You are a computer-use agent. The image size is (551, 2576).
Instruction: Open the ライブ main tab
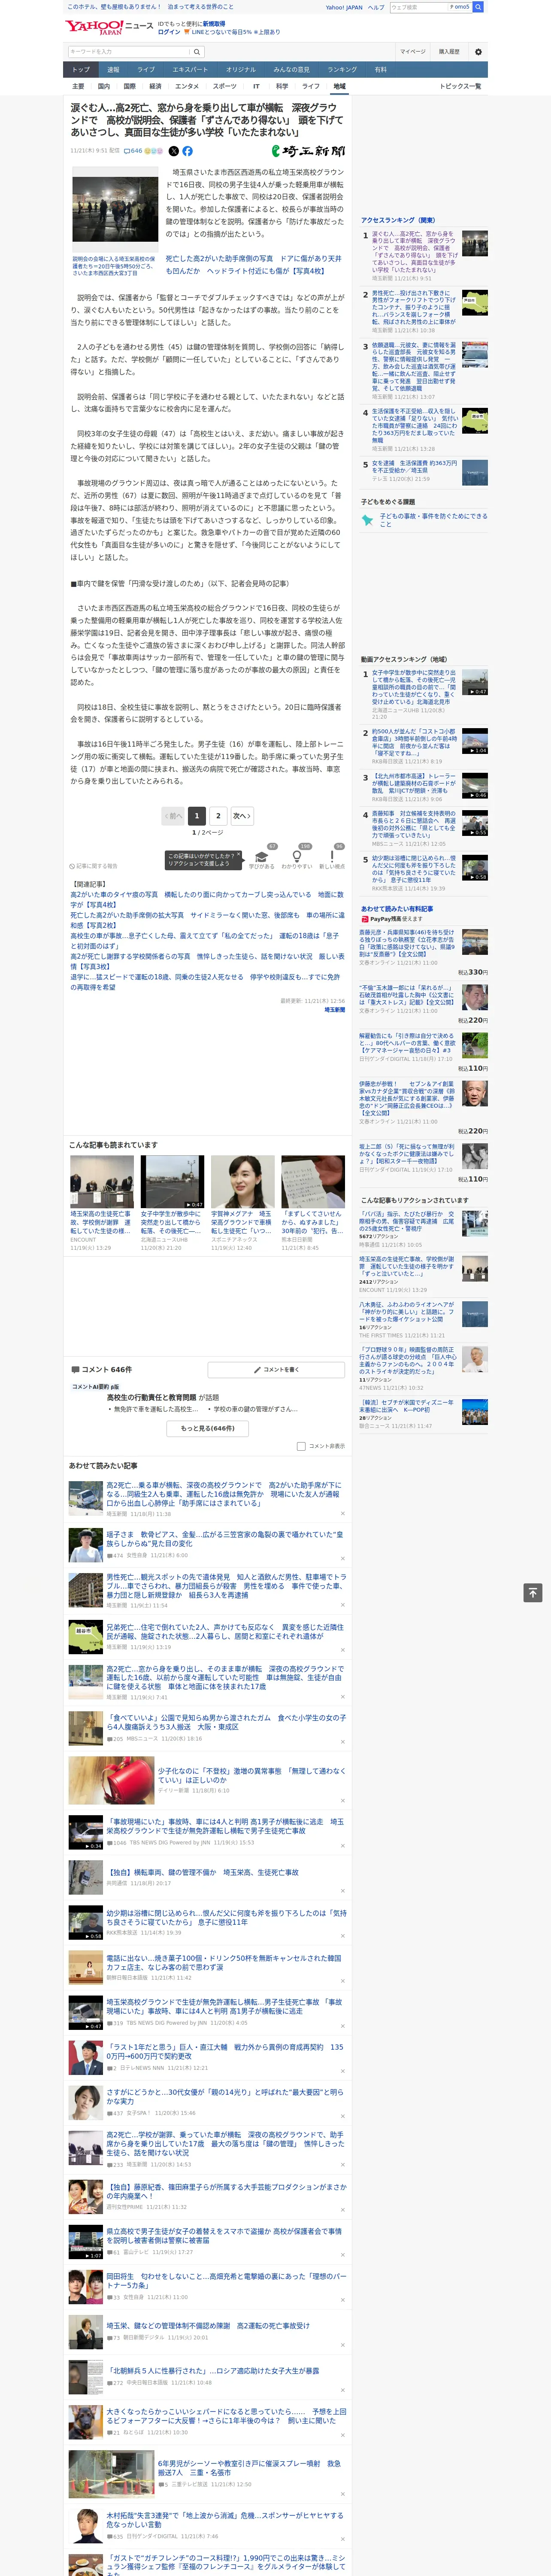(x=146, y=69)
